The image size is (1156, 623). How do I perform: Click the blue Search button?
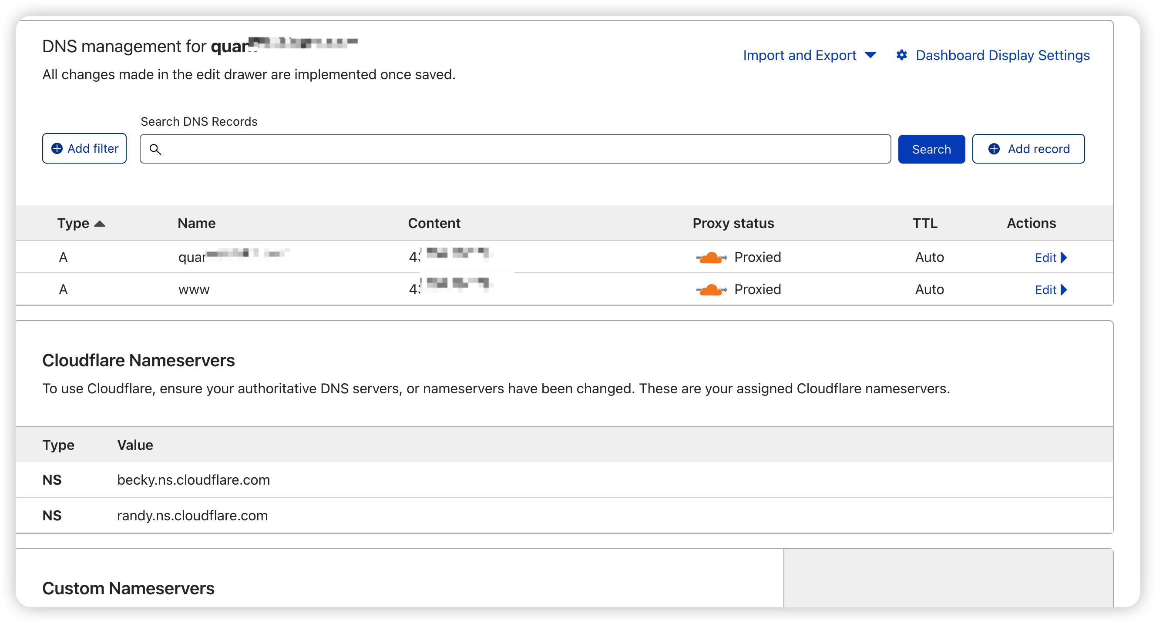pyautogui.click(x=931, y=149)
